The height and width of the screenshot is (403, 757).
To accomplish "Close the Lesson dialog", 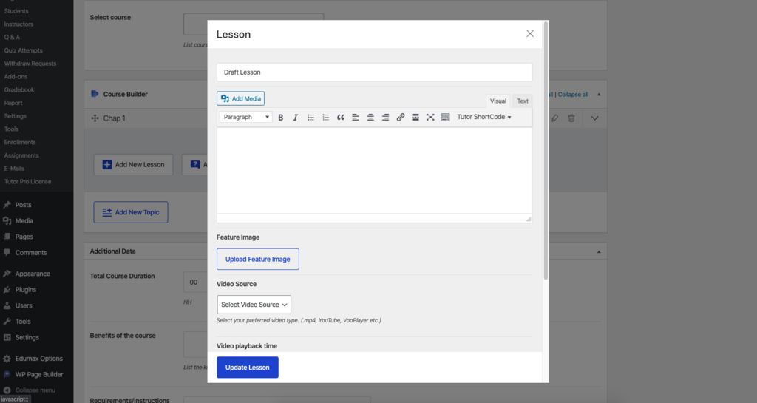I will [x=530, y=34].
